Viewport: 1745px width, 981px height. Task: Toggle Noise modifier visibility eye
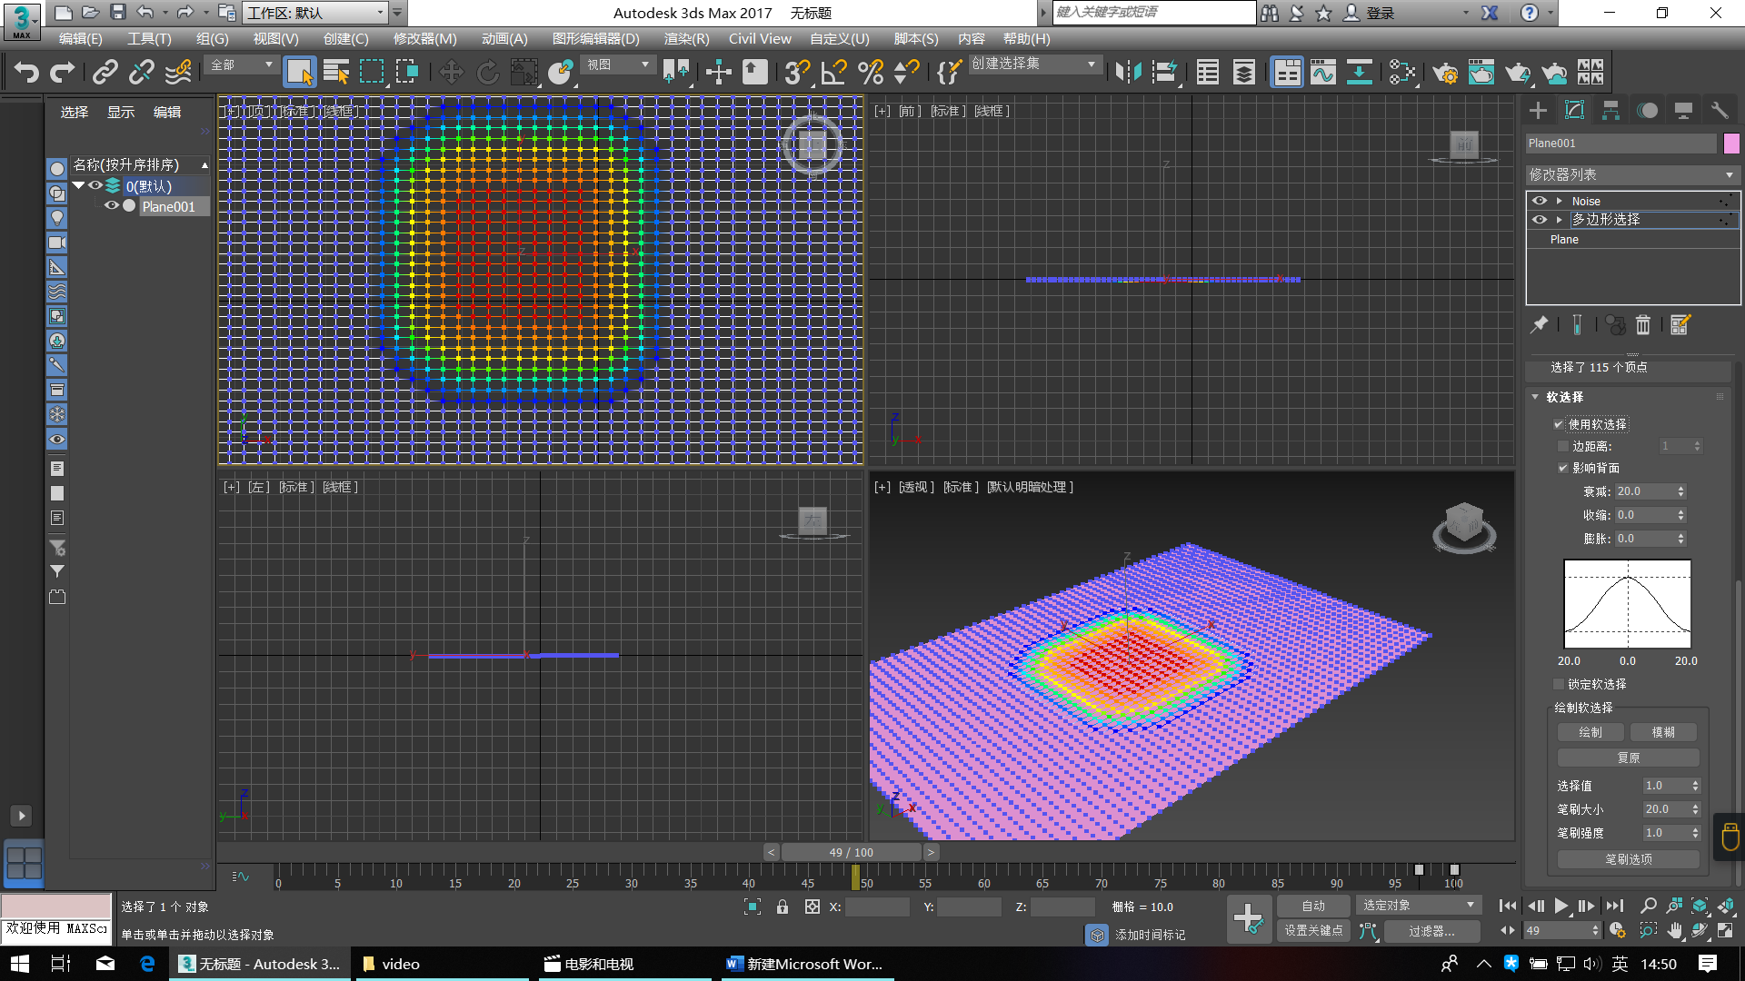[1540, 201]
